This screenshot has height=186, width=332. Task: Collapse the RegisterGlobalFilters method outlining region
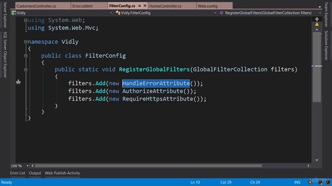pyautogui.click(x=25, y=69)
